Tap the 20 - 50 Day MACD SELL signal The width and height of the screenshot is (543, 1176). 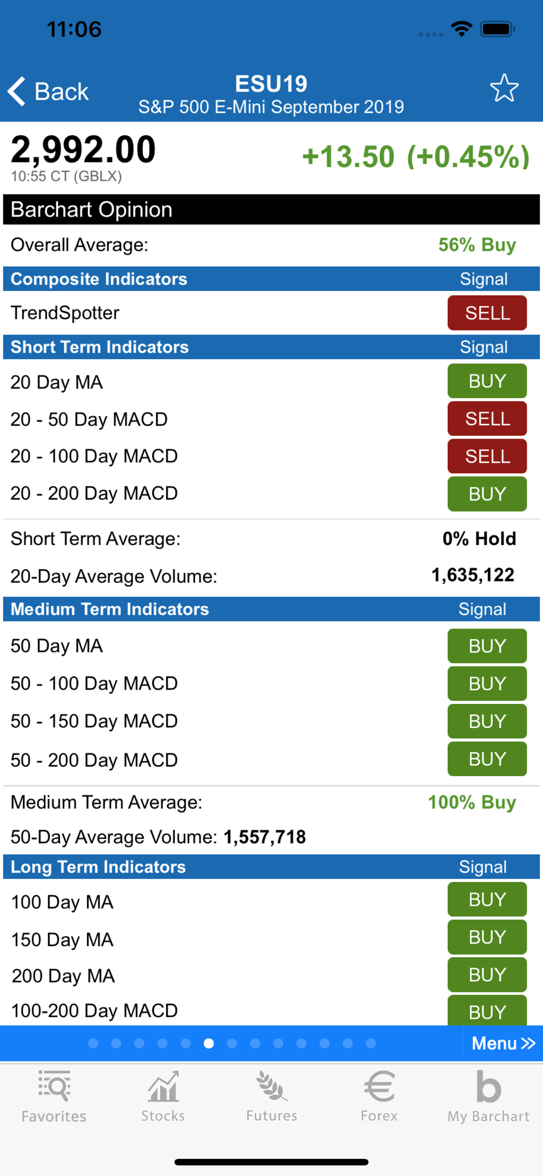click(487, 419)
